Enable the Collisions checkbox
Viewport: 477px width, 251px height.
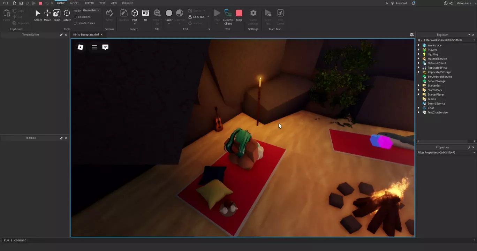click(75, 17)
